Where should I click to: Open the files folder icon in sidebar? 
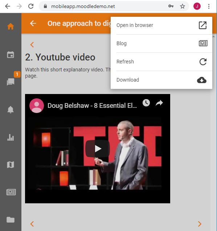(11, 220)
